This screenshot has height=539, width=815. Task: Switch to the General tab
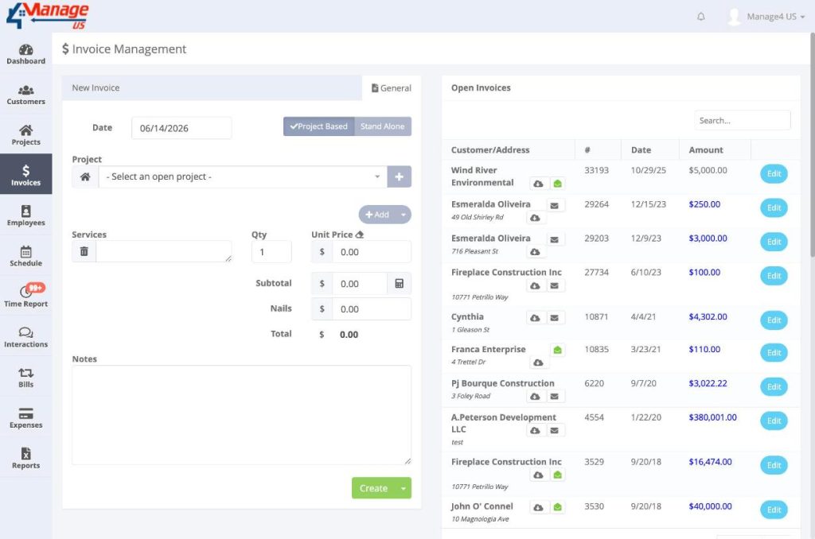point(392,88)
